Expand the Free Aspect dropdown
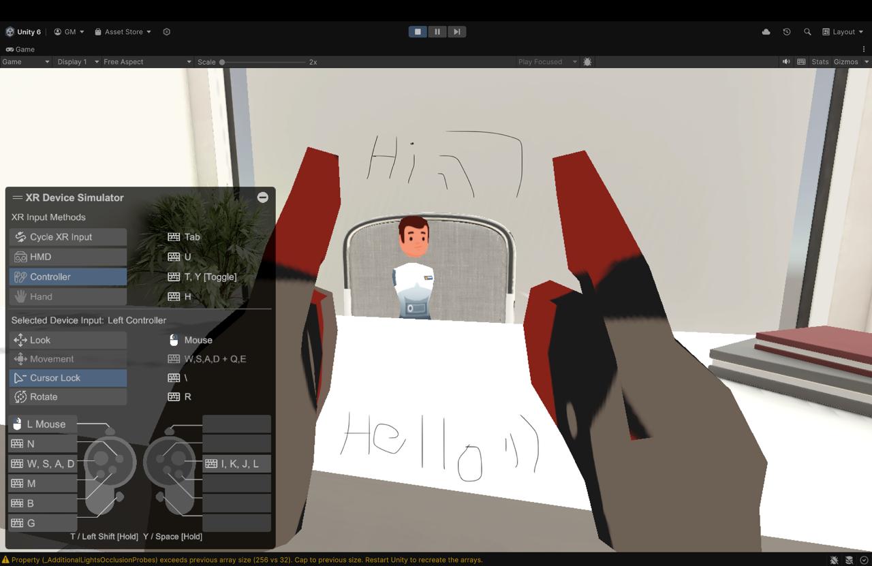Image resolution: width=872 pixels, height=566 pixels. 146,62
